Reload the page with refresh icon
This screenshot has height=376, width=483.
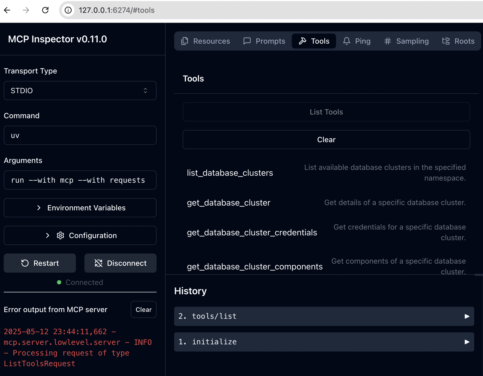coord(45,10)
